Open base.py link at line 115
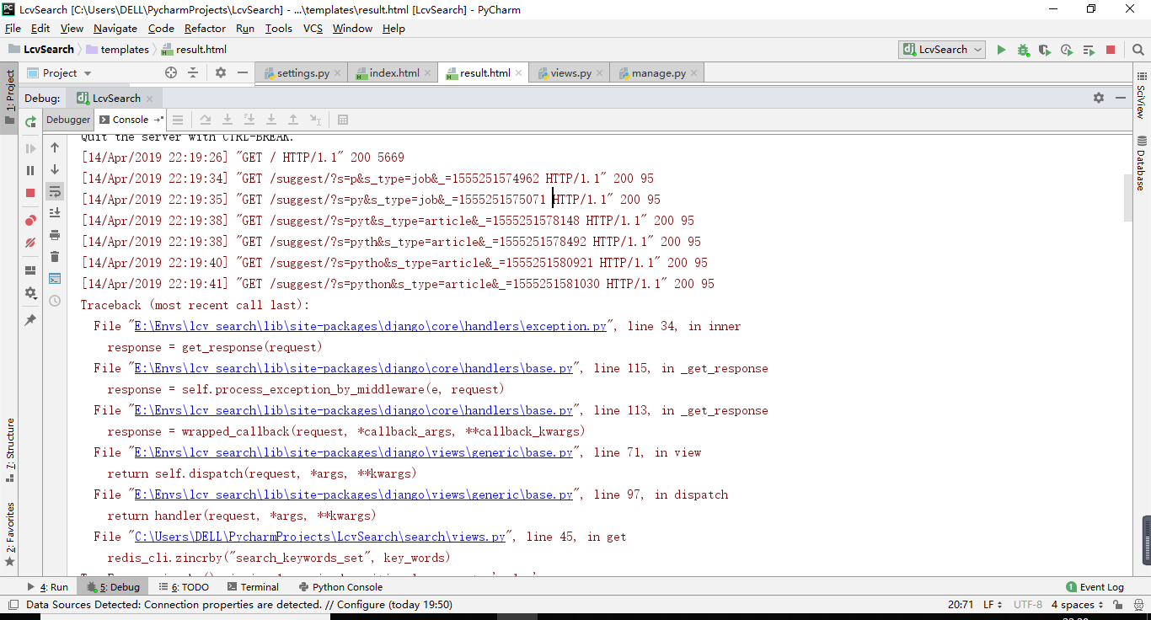This screenshot has height=620, width=1151. [x=353, y=368]
